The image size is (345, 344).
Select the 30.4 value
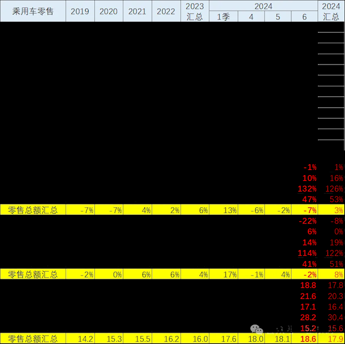pyautogui.click(x=336, y=317)
